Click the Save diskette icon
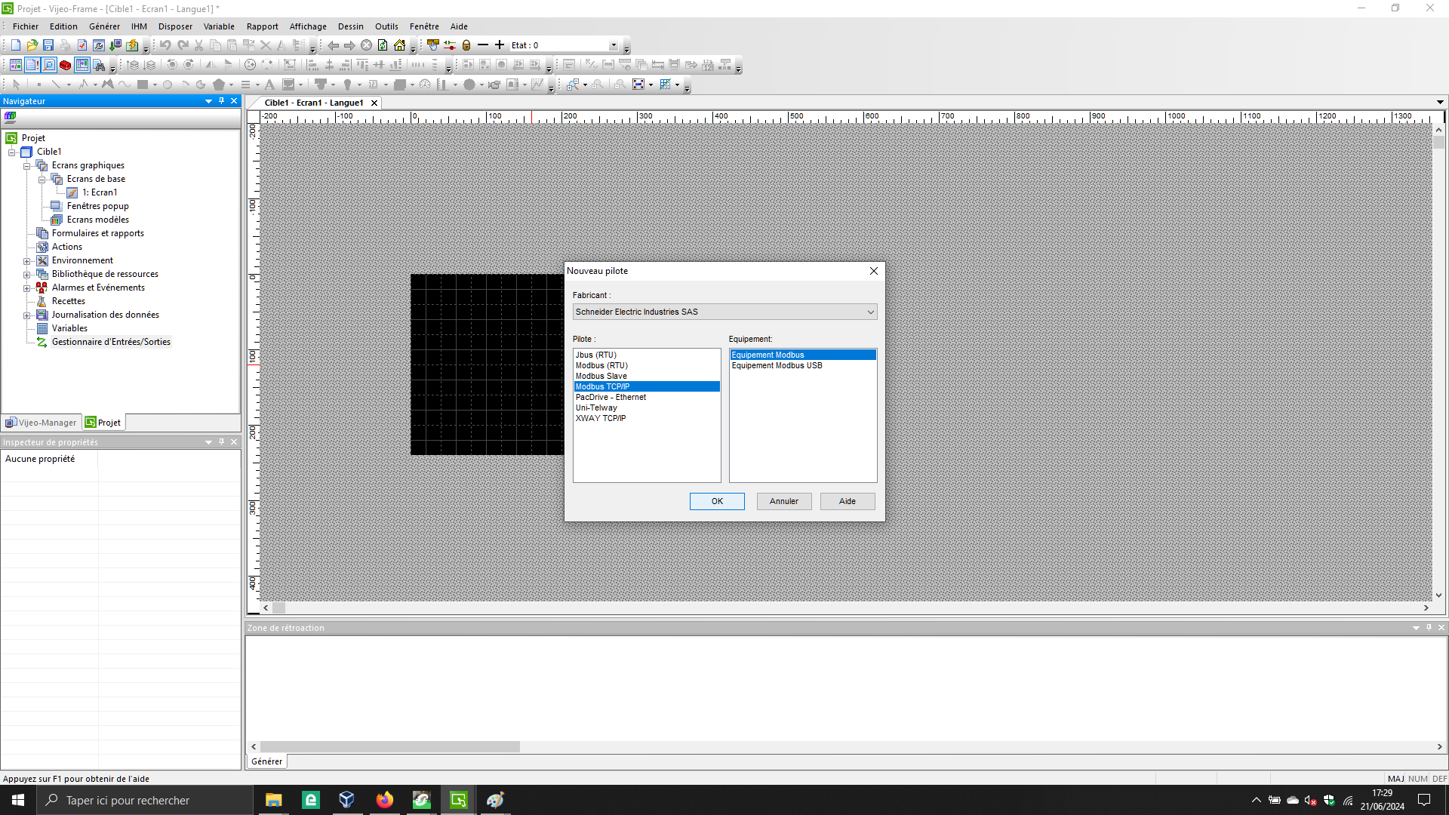Image resolution: width=1449 pixels, height=815 pixels. (48, 45)
